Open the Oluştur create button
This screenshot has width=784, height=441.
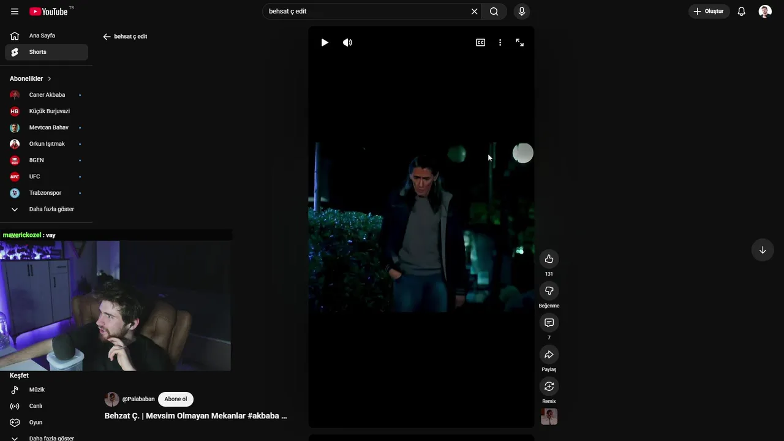coord(709,12)
